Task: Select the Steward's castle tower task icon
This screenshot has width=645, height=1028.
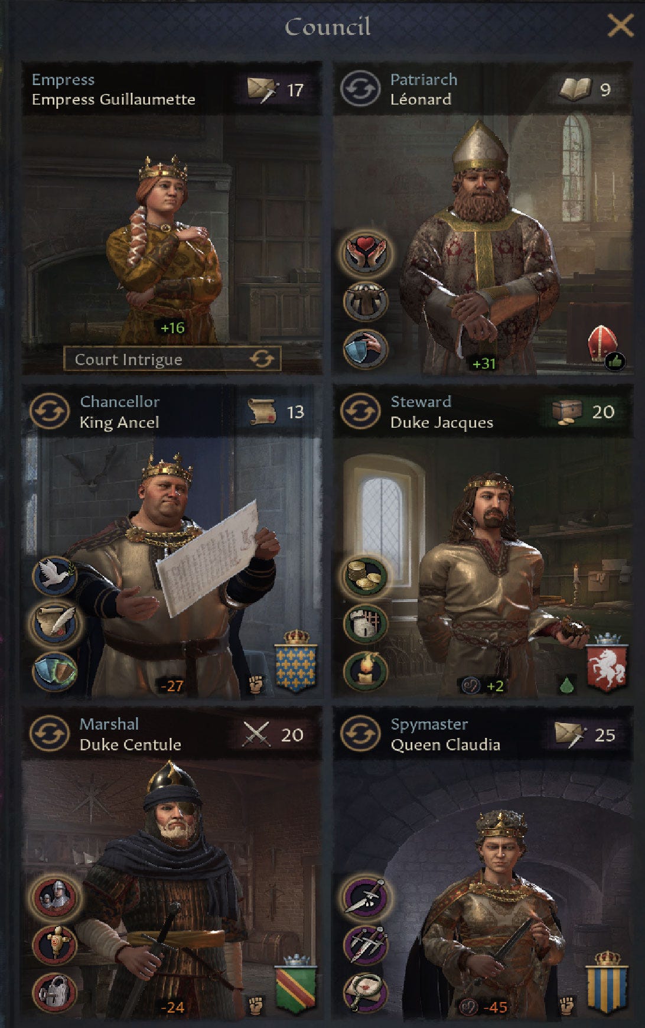Action: pos(366,624)
